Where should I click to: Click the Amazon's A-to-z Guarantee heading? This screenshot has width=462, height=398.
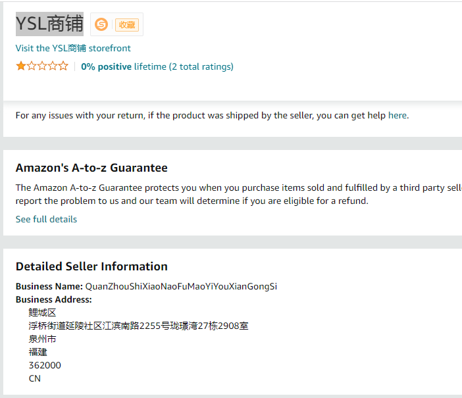click(x=91, y=168)
